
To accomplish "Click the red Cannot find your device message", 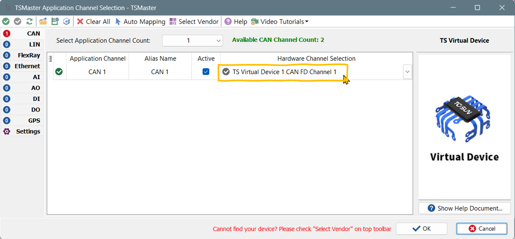I will click(302, 229).
